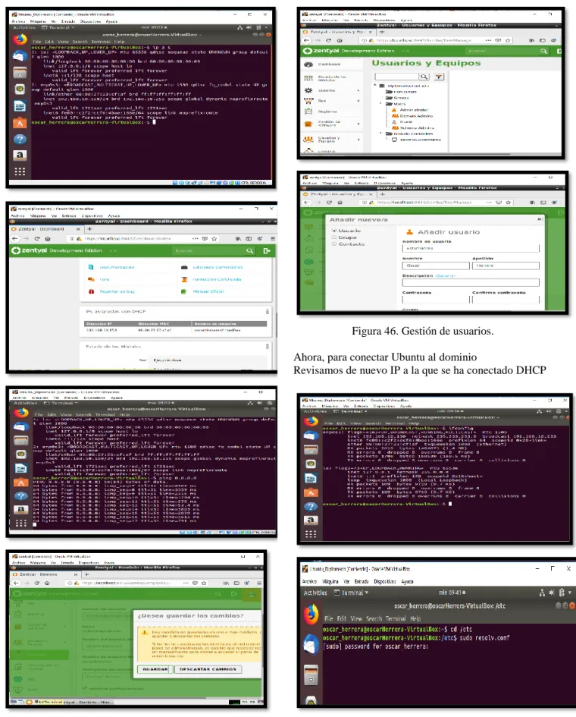The width and height of the screenshot is (576, 717).
Task: Reload the page in Zentyal Dashboard window
Action: [x=37, y=239]
